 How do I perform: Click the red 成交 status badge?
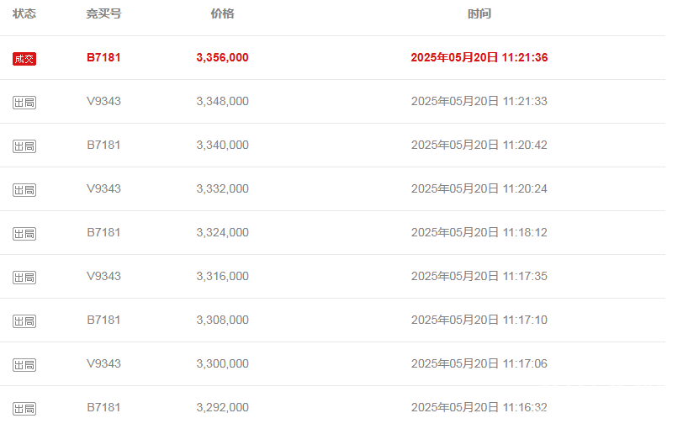point(24,59)
